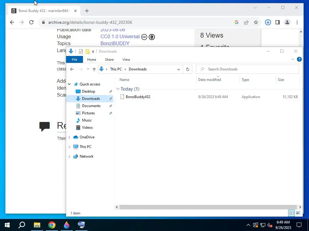
Task: Show hidden system tray icons
Action: point(248,225)
